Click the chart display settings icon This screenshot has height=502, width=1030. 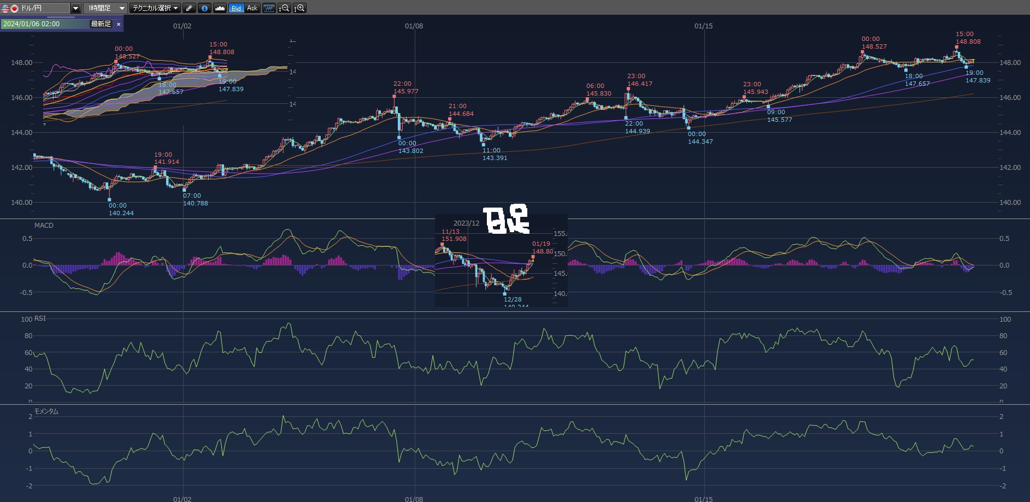click(269, 8)
